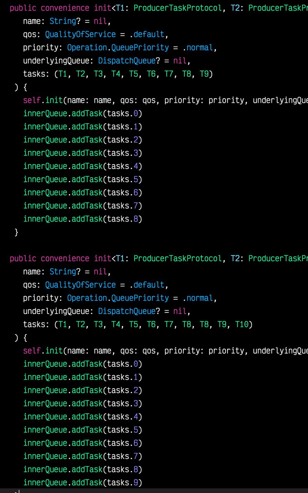Click addTask(tasks.8) in the nine-task initializer
Image resolution: width=308 pixels, height=493 pixels.
tap(107, 219)
